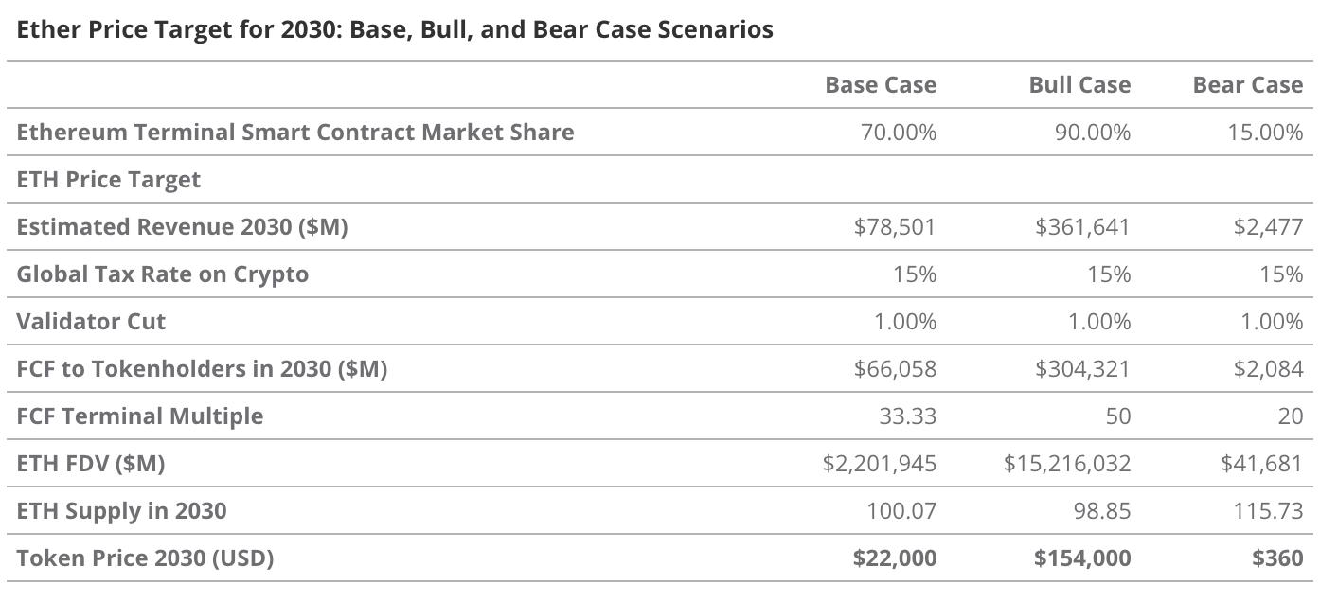Click the ETH FDV ($M) row label

point(92,464)
